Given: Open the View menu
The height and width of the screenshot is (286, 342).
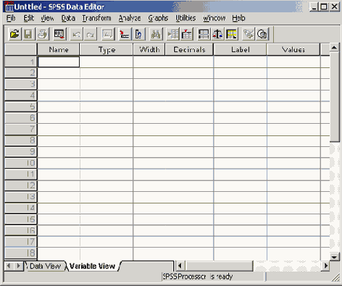Looking at the screenshot, I should point(47,18).
